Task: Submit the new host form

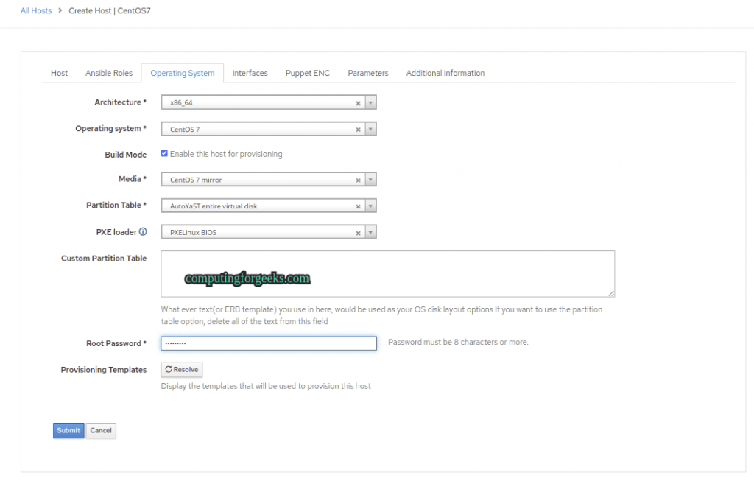Action: 68,430
